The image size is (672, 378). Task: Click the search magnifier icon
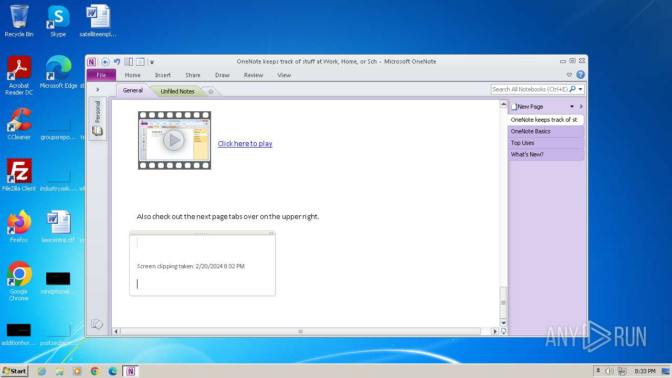pyautogui.click(x=573, y=89)
